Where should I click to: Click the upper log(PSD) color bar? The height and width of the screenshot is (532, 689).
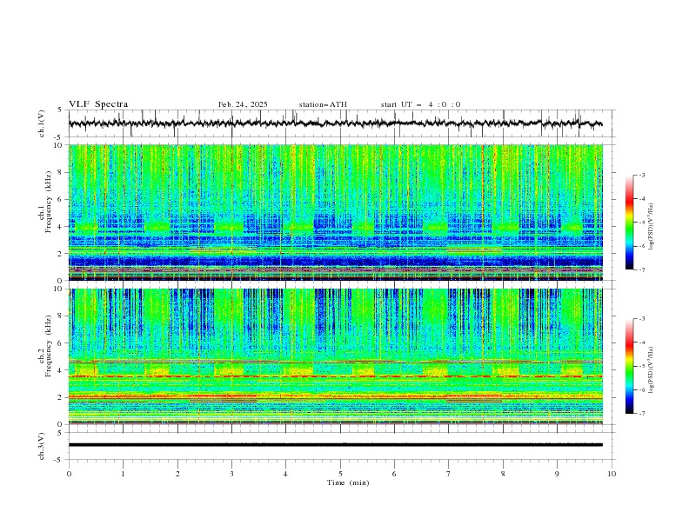click(629, 222)
